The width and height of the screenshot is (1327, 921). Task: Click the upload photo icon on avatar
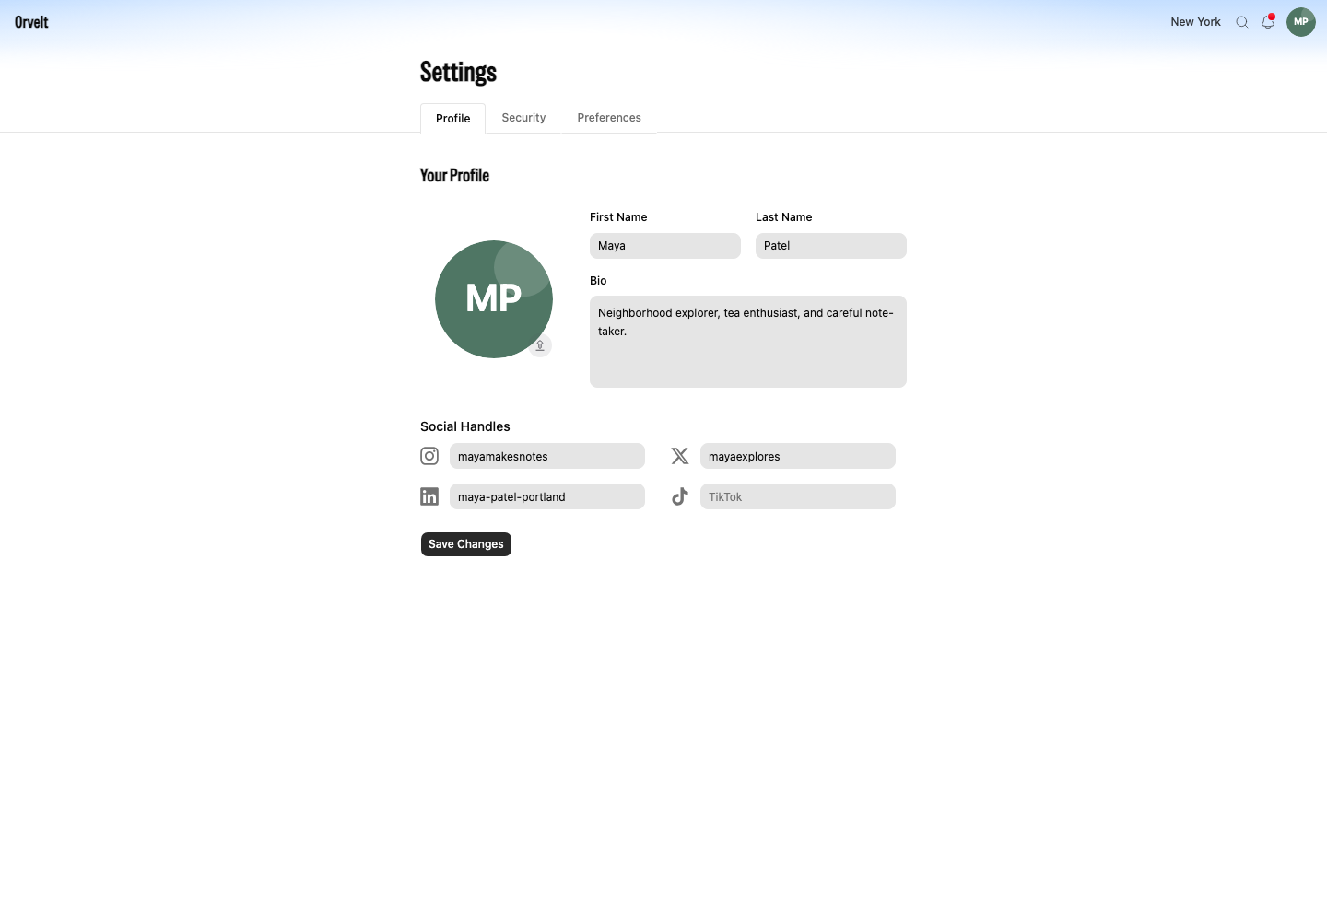[x=540, y=346]
